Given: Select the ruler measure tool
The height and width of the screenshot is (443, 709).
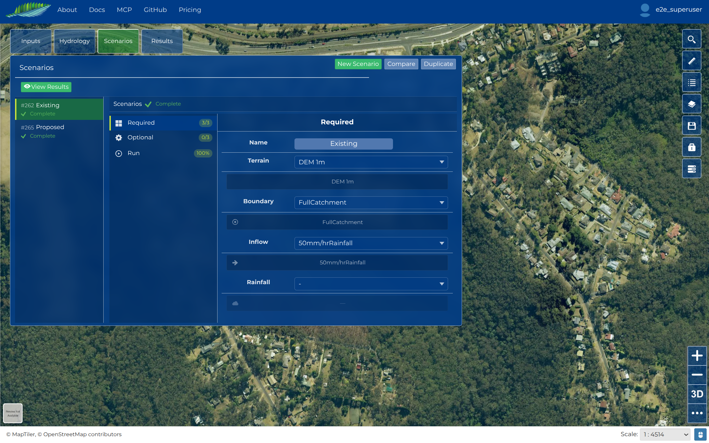Looking at the screenshot, I should click(x=692, y=61).
